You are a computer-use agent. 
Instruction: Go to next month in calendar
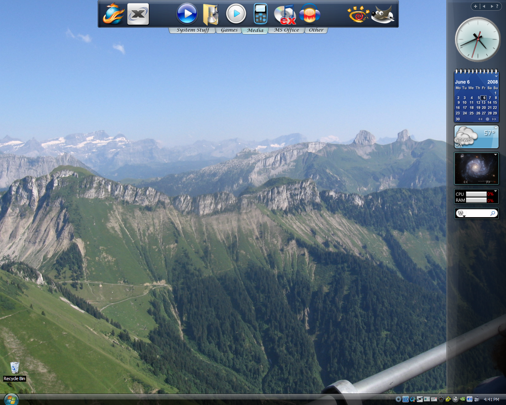pyautogui.click(x=494, y=119)
